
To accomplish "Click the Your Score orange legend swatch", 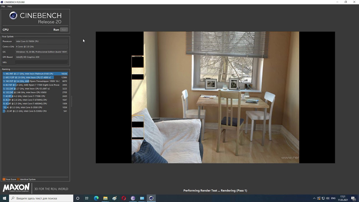I will 4,179.
